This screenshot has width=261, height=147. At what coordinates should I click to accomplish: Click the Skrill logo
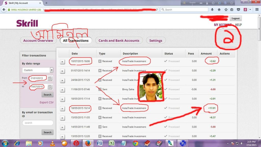click(x=27, y=23)
